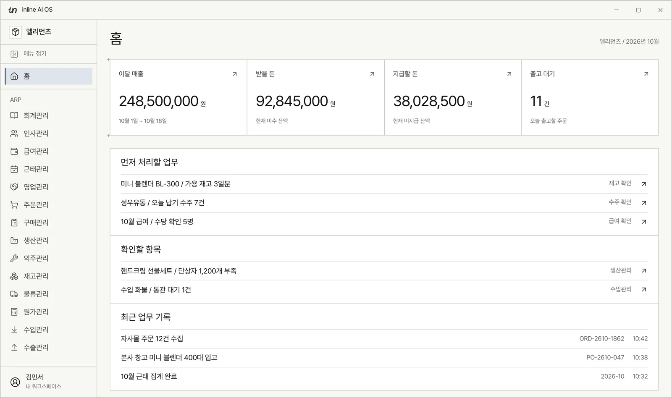The width and height of the screenshot is (672, 398).
Task: Open 급여관리 wallet icon
Action: tap(14, 151)
